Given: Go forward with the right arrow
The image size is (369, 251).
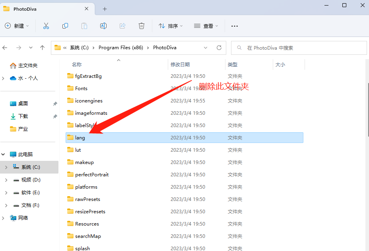Looking at the screenshot, I should (x=19, y=48).
